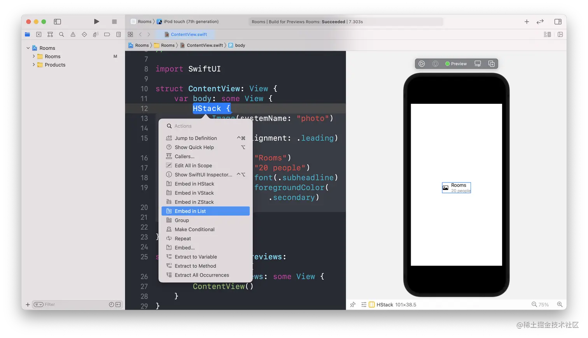Zoom out the canvas
Screen dimensions: 588x338
[534, 305]
